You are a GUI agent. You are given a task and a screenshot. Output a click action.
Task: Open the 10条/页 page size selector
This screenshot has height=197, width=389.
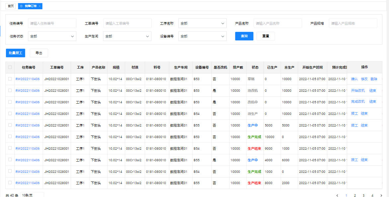[32, 195]
